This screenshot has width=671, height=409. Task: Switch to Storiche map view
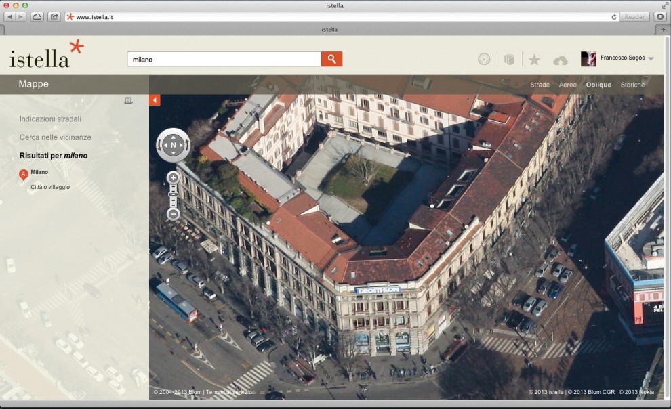[632, 85]
